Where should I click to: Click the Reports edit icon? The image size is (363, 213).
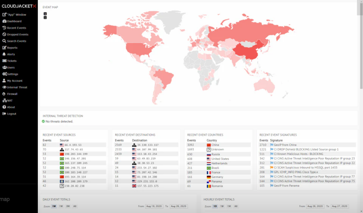(x=4, y=47)
